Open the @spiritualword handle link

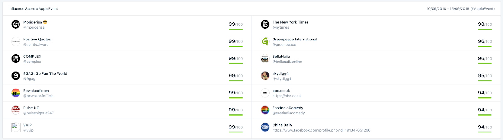[x=36, y=45]
